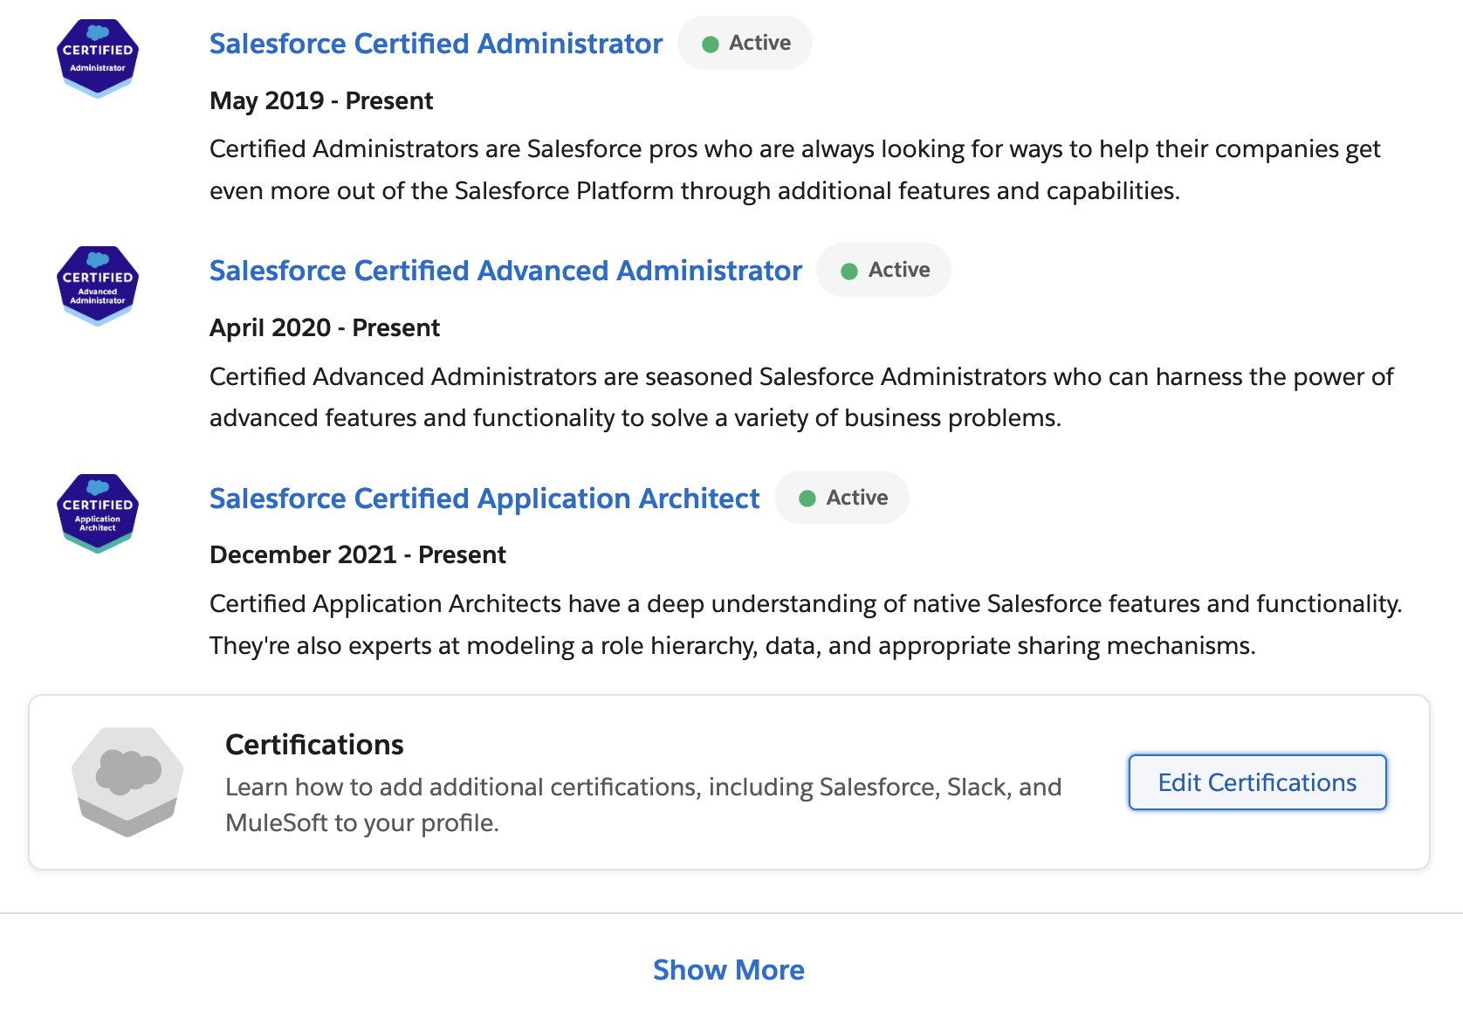Click the December 2021 - Present date text
This screenshot has width=1463, height=1018.
pyautogui.click(x=358, y=554)
